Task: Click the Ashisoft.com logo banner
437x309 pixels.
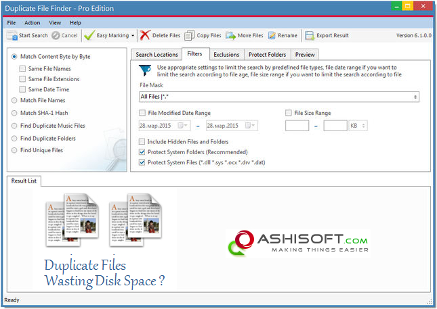Action: (x=298, y=243)
